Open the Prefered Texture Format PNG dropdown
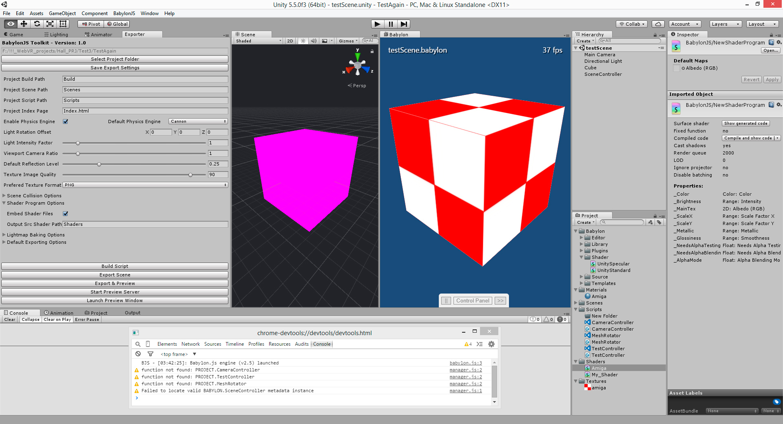The width and height of the screenshot is (783, 424). 145,185
